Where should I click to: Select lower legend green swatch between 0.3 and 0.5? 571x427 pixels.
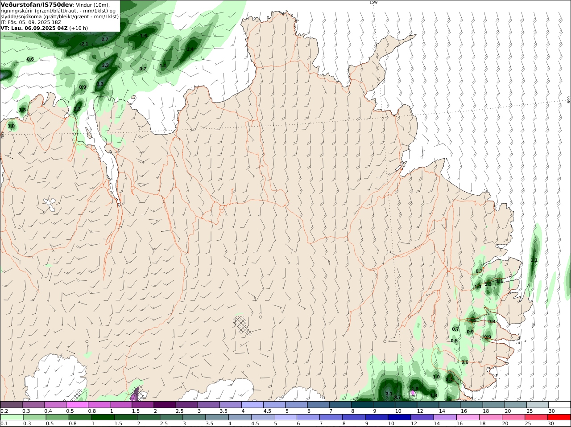tap(34, 417)
